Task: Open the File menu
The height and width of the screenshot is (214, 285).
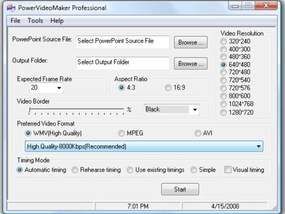Action: (15, 21)
